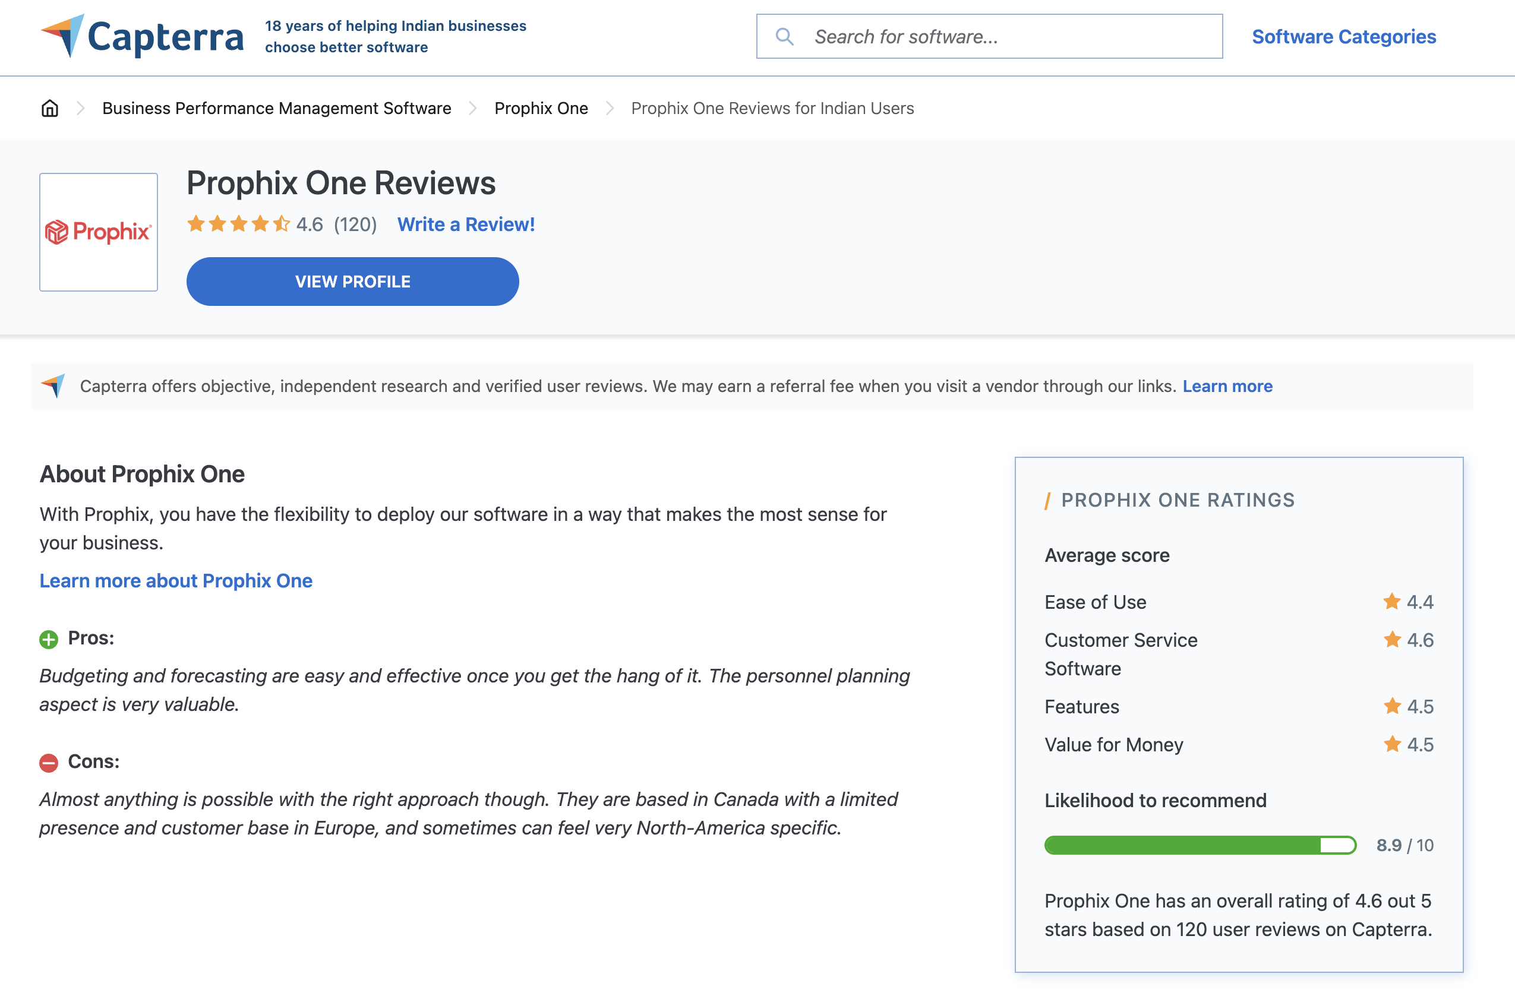Click the (120) review count
The height and width of the screenshot is (999, 1515).
click(356, 225)
